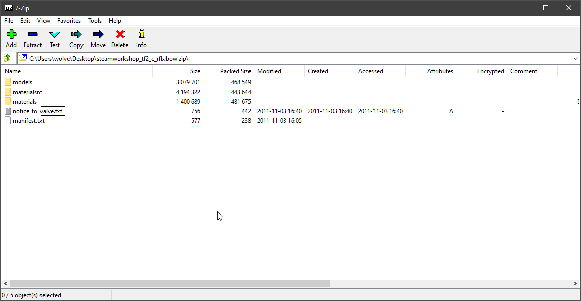This screenshot has height=301, width=581.
Task: Sort by the Comment column header
Action: [532, 71]
